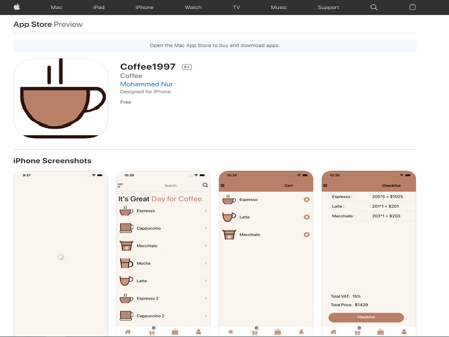Go to the Support menu item

tap(328, 7)
